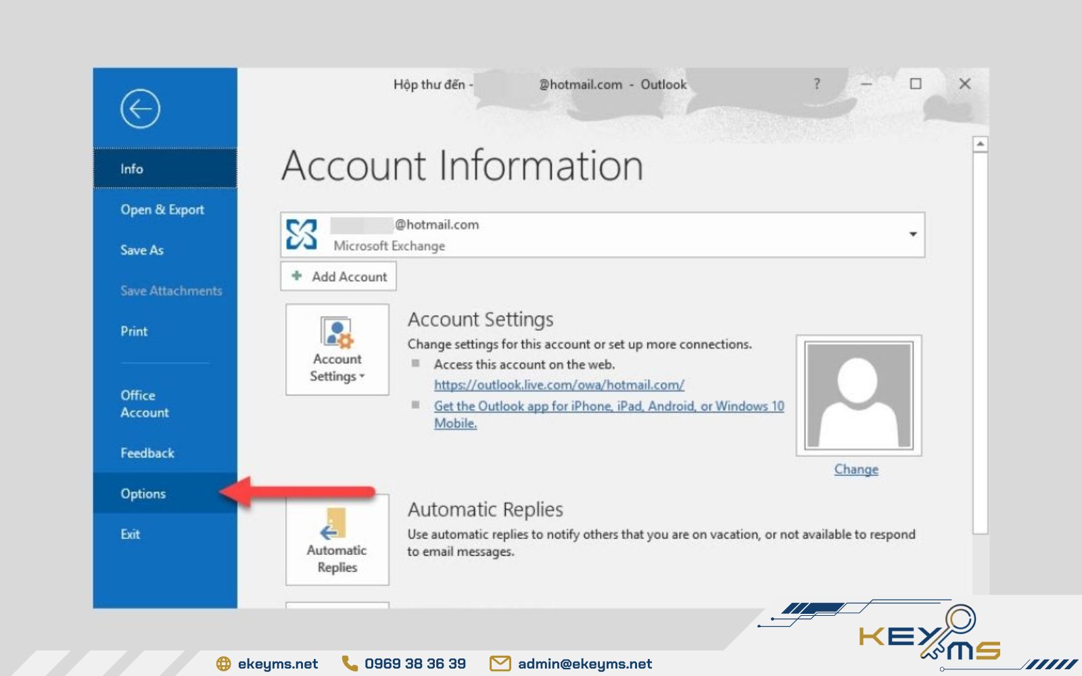Go back using the circled arrow
The height and width of the screenshot is (676, 1082).
pyautogui.click(x=140, y=109)
